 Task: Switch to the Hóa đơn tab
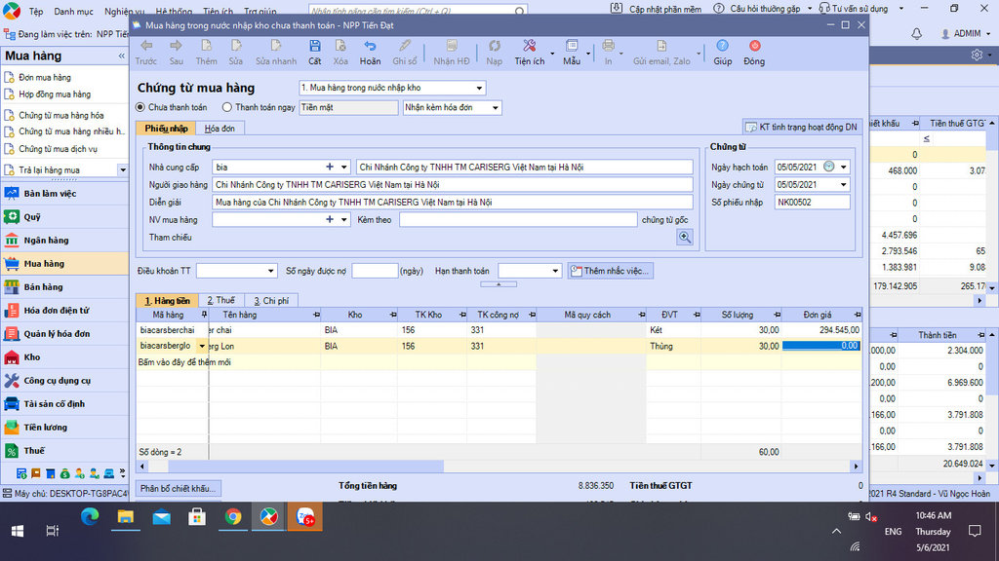pyautogui.click(x=220, y=129)
